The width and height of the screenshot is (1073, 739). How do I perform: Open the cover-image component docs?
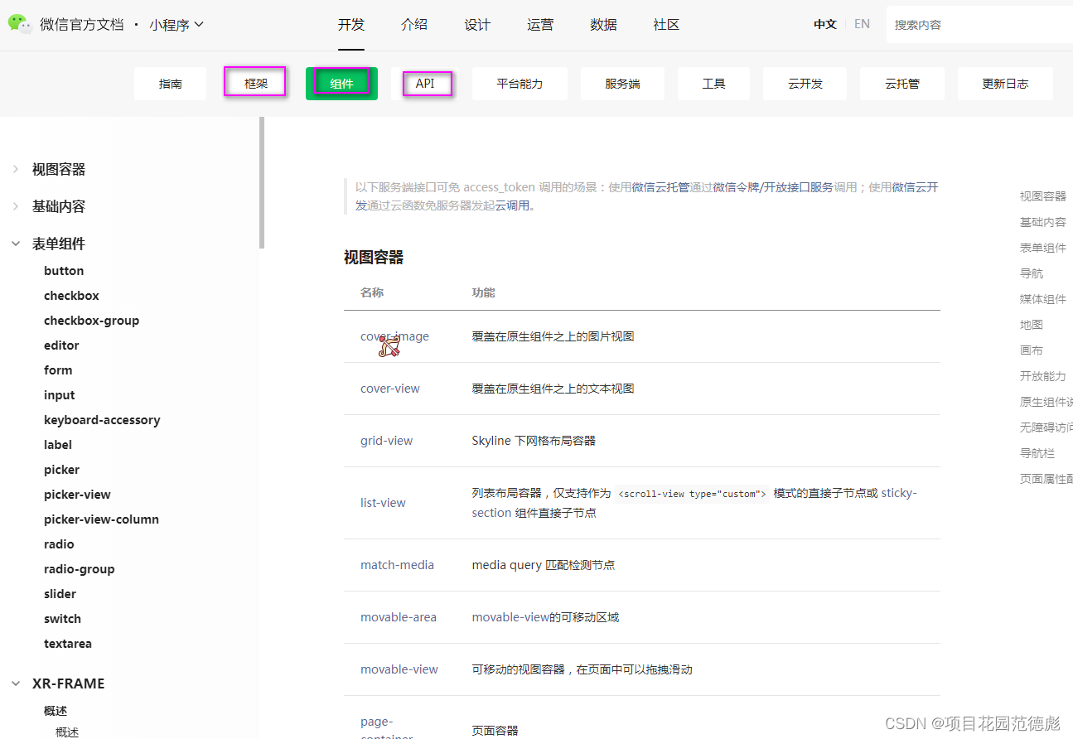(394, 336)
